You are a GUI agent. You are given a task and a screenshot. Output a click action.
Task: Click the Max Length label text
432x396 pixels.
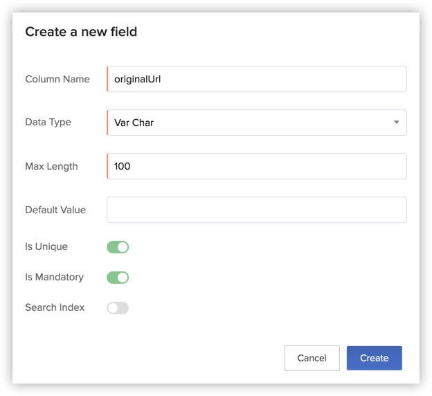[x=51, y=166]
